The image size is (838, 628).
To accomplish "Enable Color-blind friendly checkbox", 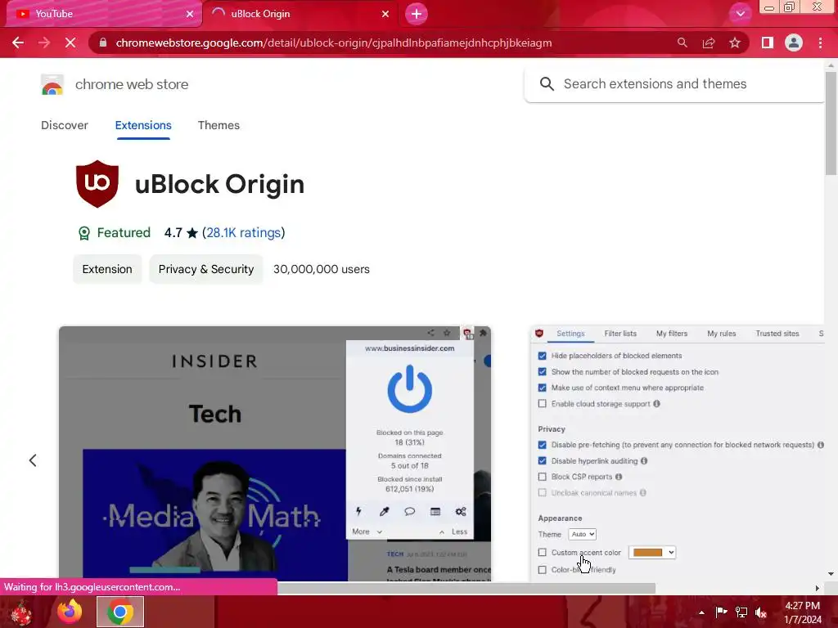I will click(542, 570).
